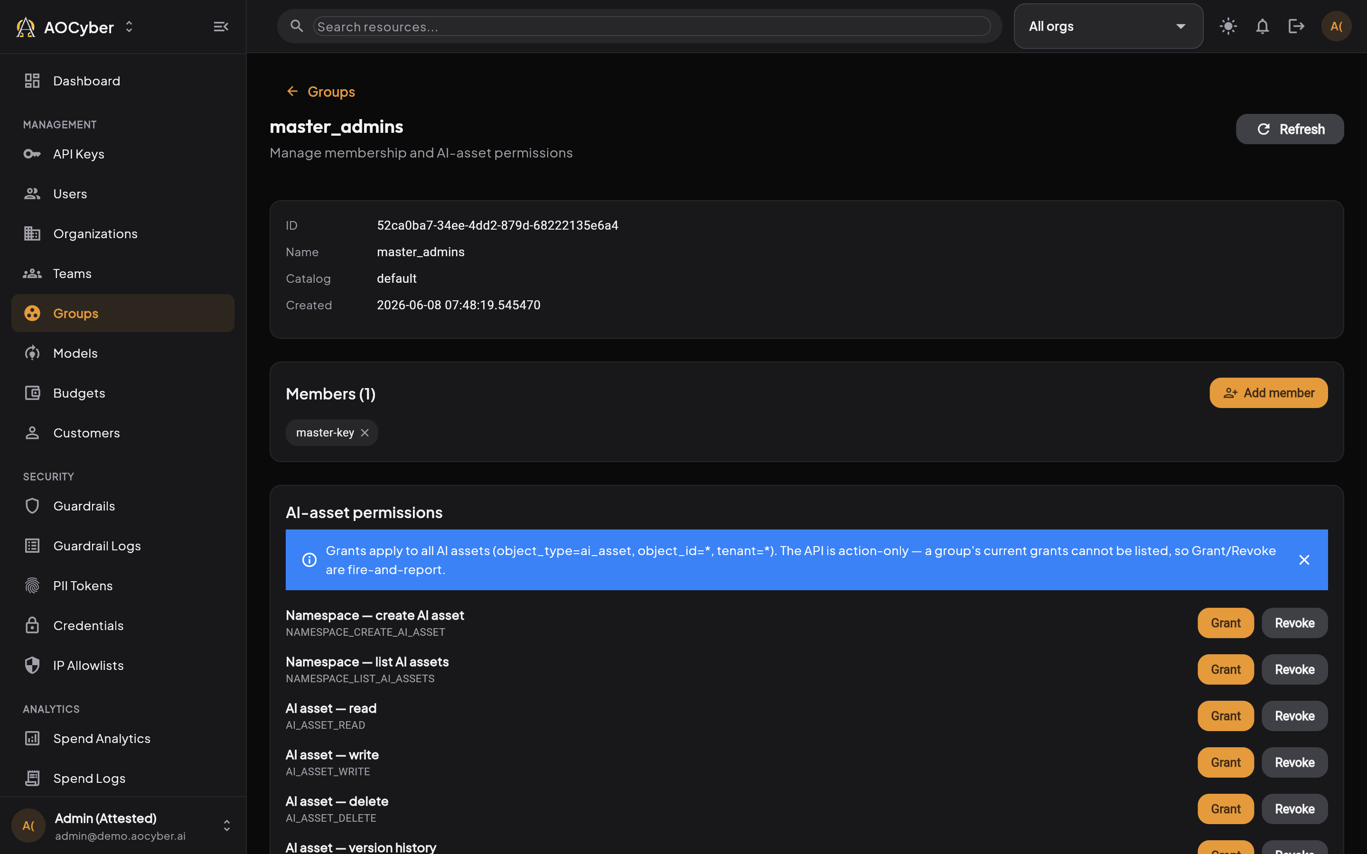Click the Customers person icon

coord(32,433)
